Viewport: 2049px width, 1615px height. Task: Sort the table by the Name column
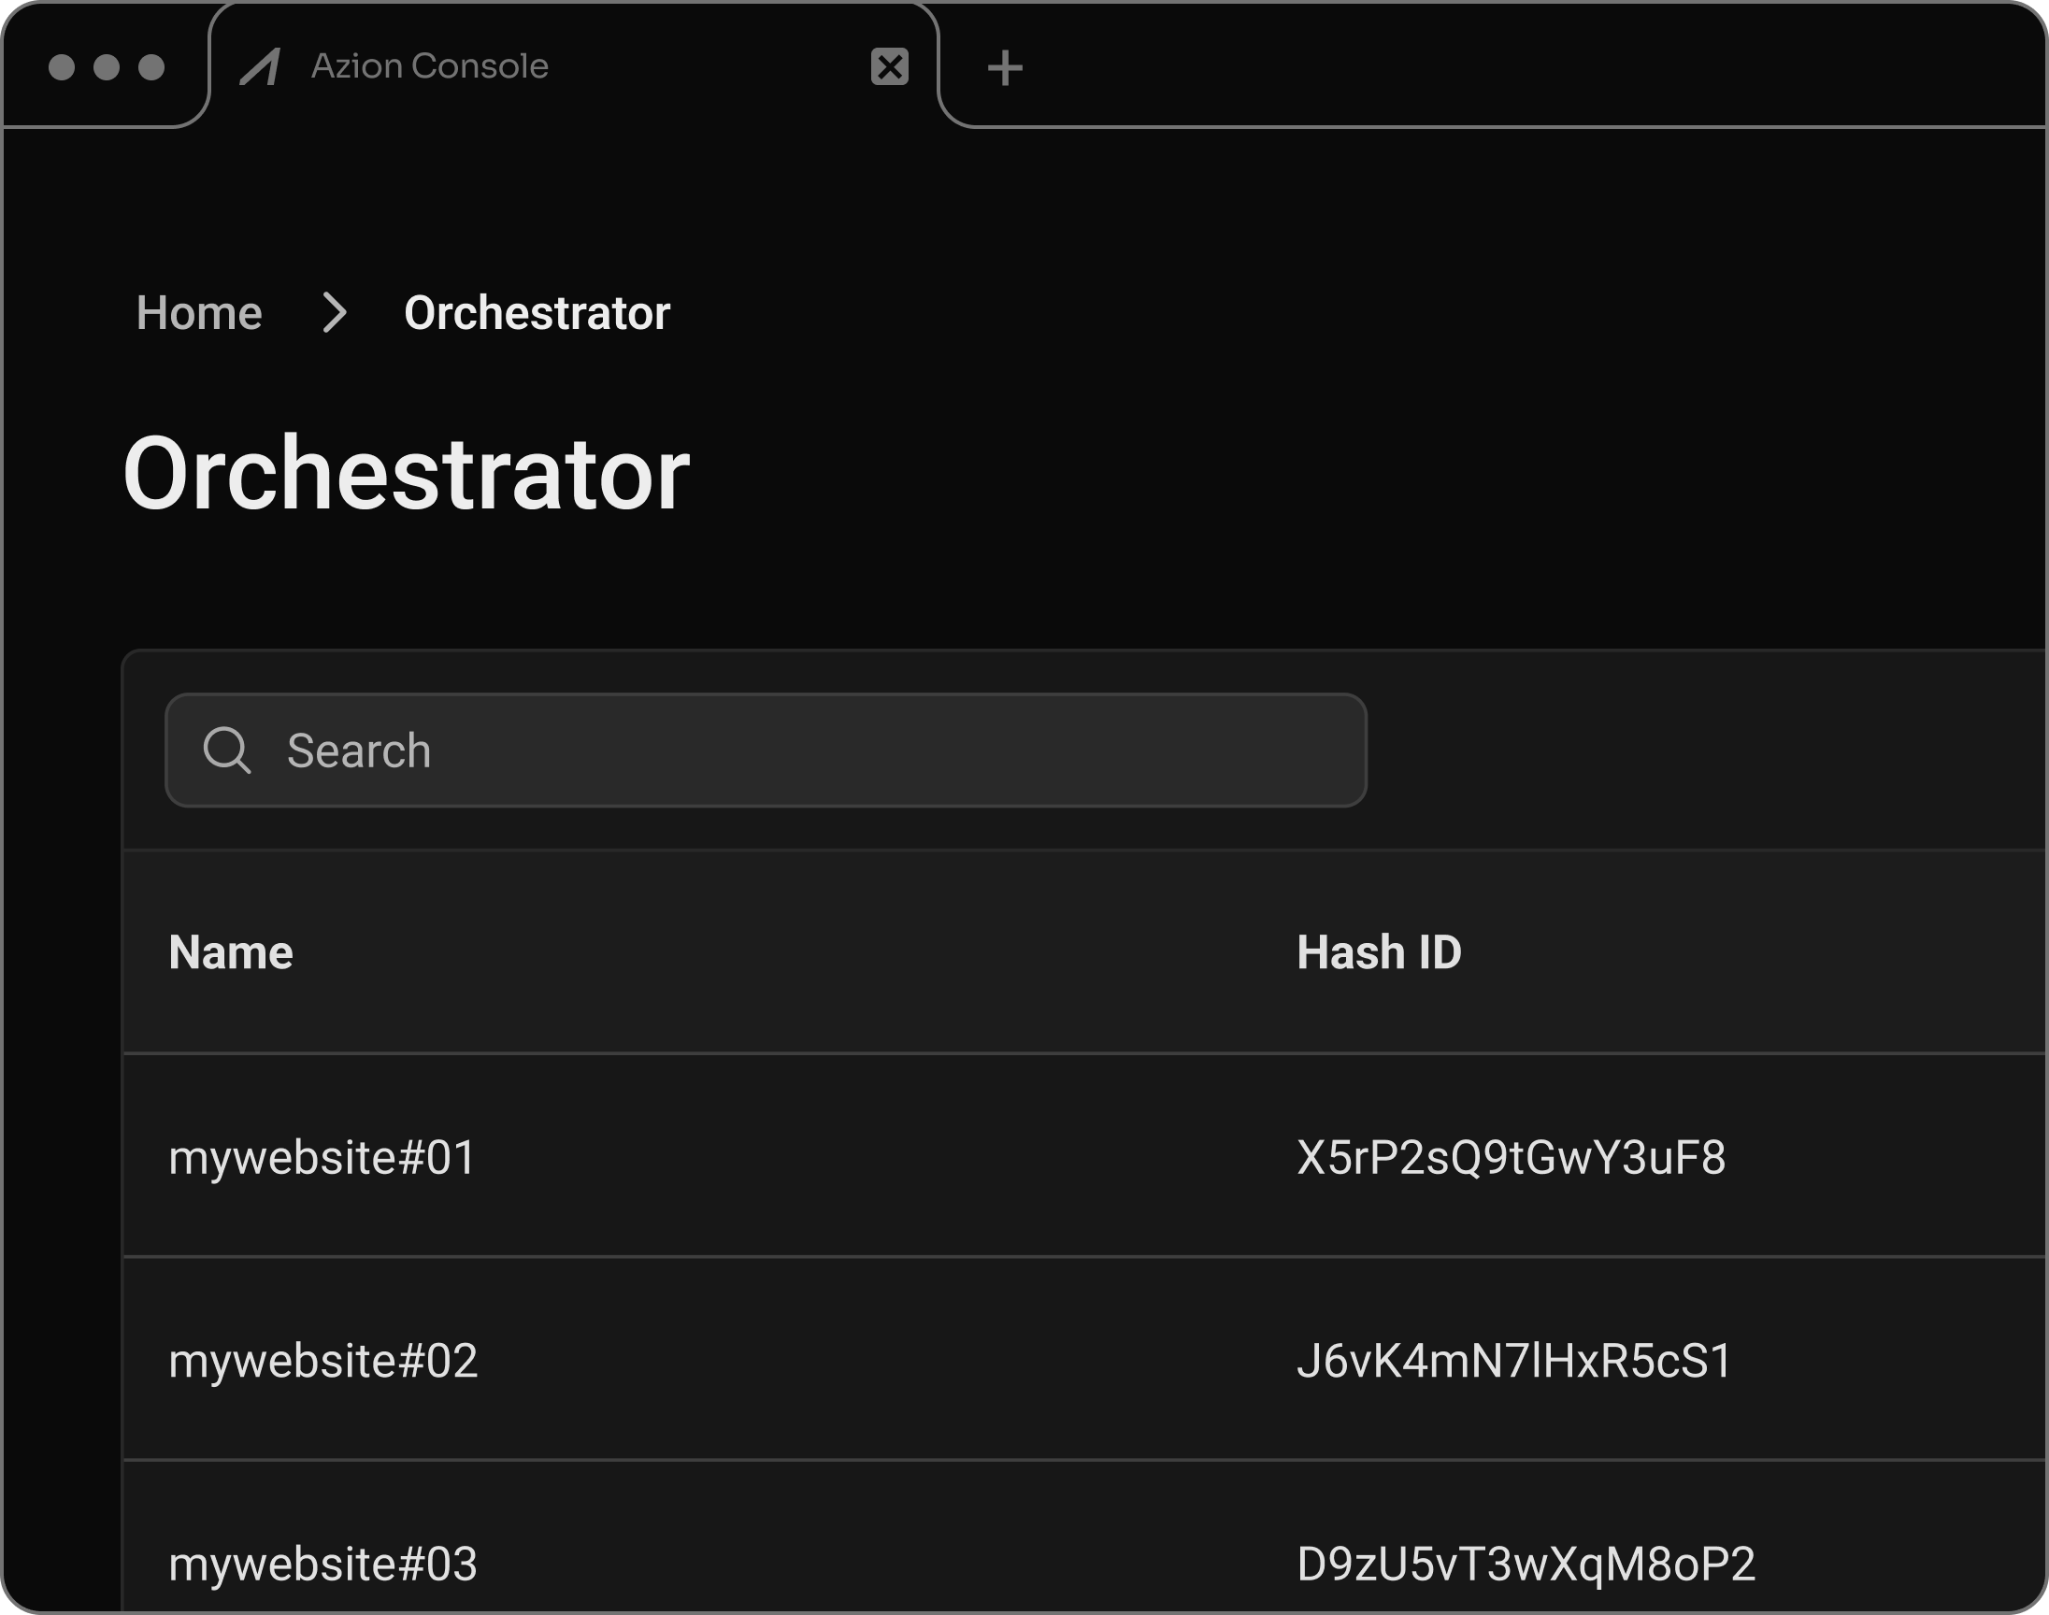231,952
